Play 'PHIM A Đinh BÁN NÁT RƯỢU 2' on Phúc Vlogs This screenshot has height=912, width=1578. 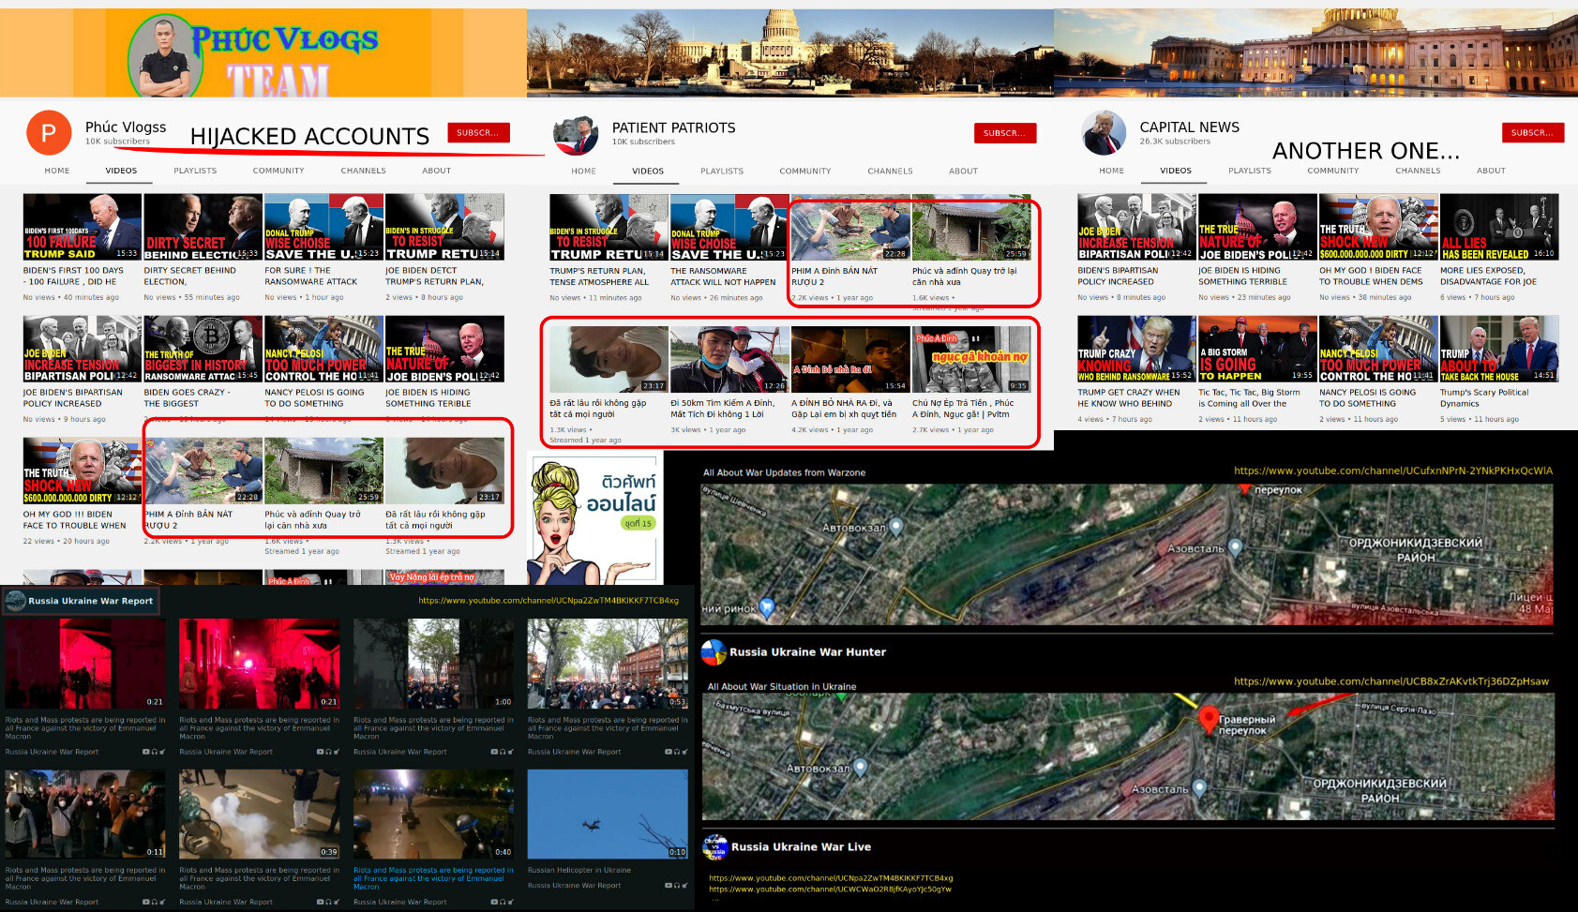coord(203,471)
